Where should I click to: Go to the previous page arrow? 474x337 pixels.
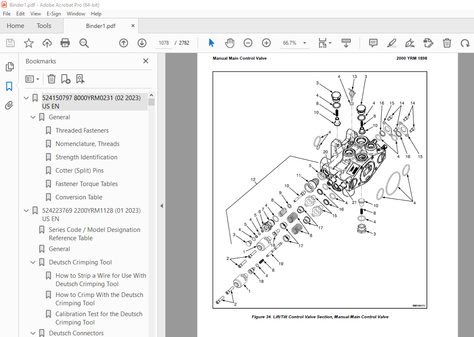124,43
